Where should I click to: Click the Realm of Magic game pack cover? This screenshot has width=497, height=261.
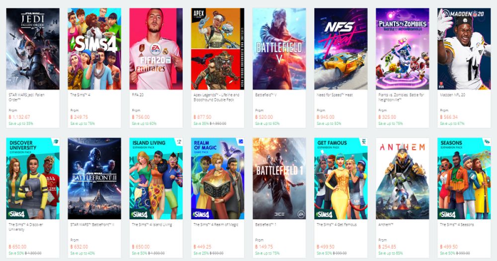tap(218, 178)
